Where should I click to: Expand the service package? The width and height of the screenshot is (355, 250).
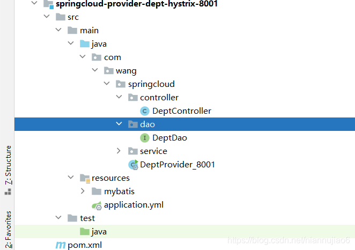(x=119, y=151)
